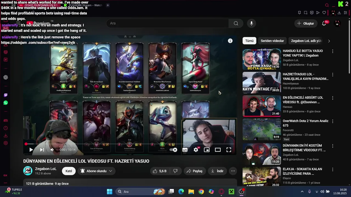Open Windows Start menu
The width and height of the screenshot is (351, 197).
pos(109,192)
